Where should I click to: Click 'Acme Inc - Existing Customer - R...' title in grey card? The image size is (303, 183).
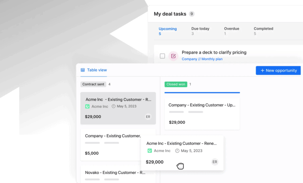click(x=118, y=99)
